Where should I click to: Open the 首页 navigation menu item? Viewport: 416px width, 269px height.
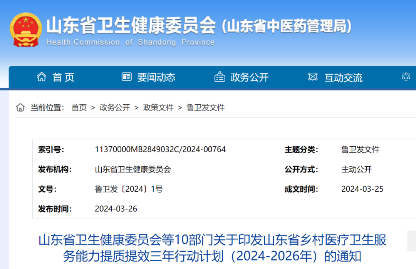[x=64, y=77]
